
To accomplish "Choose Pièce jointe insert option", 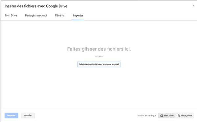I will tap(185, 115).
